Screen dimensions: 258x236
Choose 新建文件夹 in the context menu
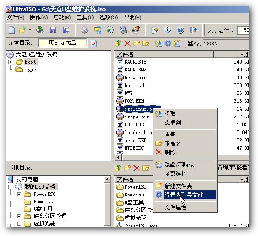click(x=186, y=186)
